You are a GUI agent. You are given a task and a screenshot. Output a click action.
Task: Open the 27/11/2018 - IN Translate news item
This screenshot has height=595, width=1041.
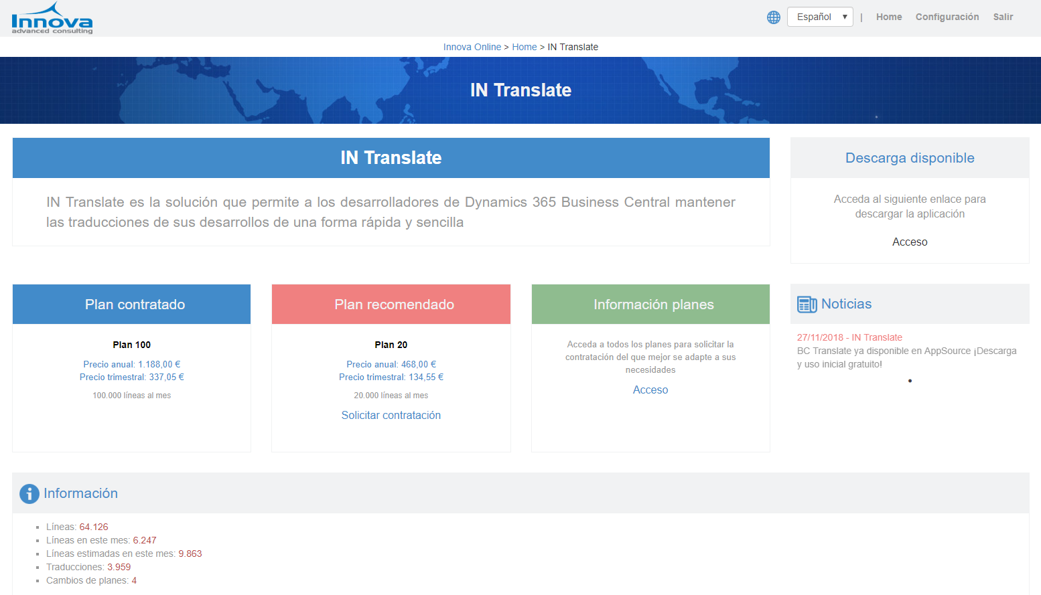pyautogui.click(x=849, y=337)
